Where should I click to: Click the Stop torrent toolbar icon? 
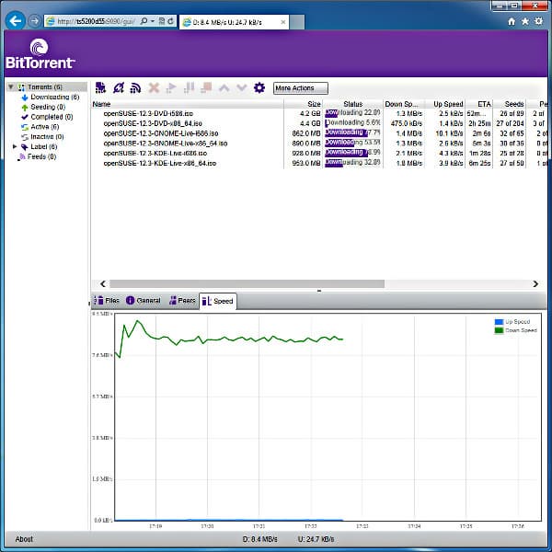click(x=206, y=87)
